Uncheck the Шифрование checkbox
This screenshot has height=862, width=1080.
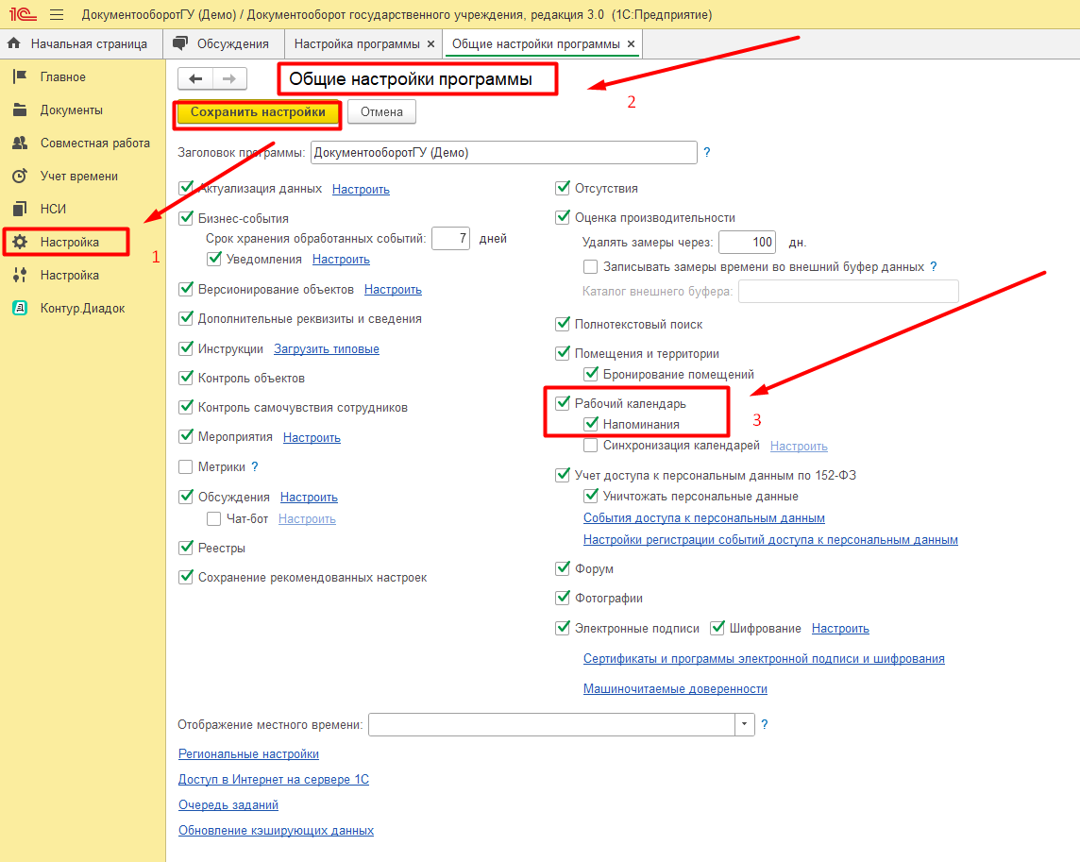coord(717,628)
